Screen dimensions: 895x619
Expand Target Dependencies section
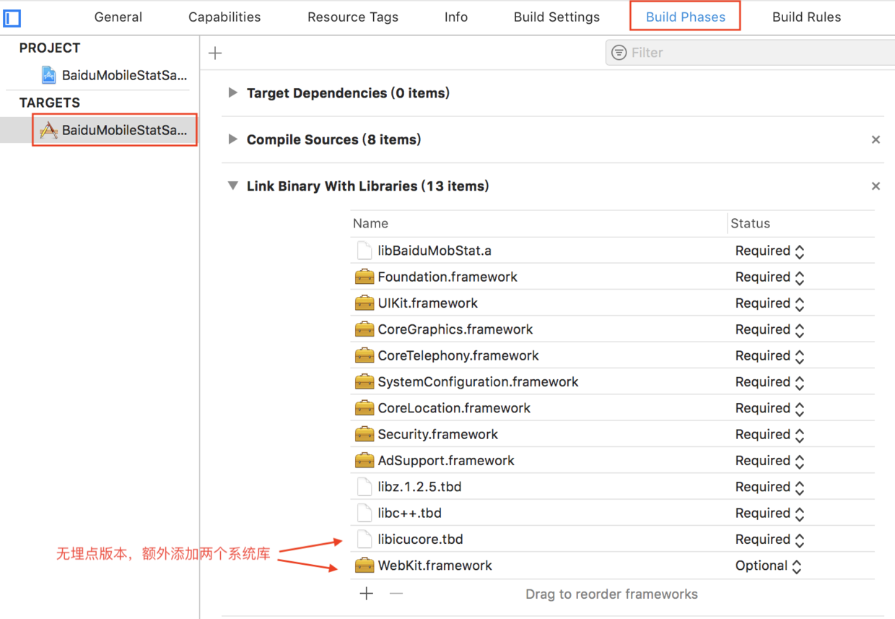232,93
